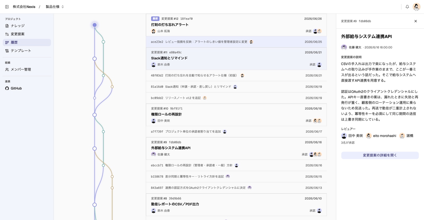Open 勤怠レポートのCSV／PDF出力 proposal card

pos(236,205)
